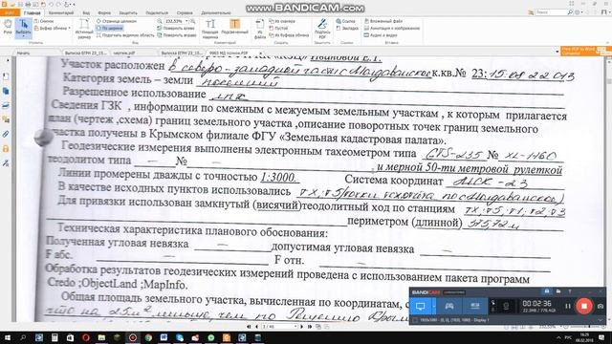612x344 pixels.
Task: Open the Форма ribbon tab
Action: pyautogui.click(x=104, y=12)
